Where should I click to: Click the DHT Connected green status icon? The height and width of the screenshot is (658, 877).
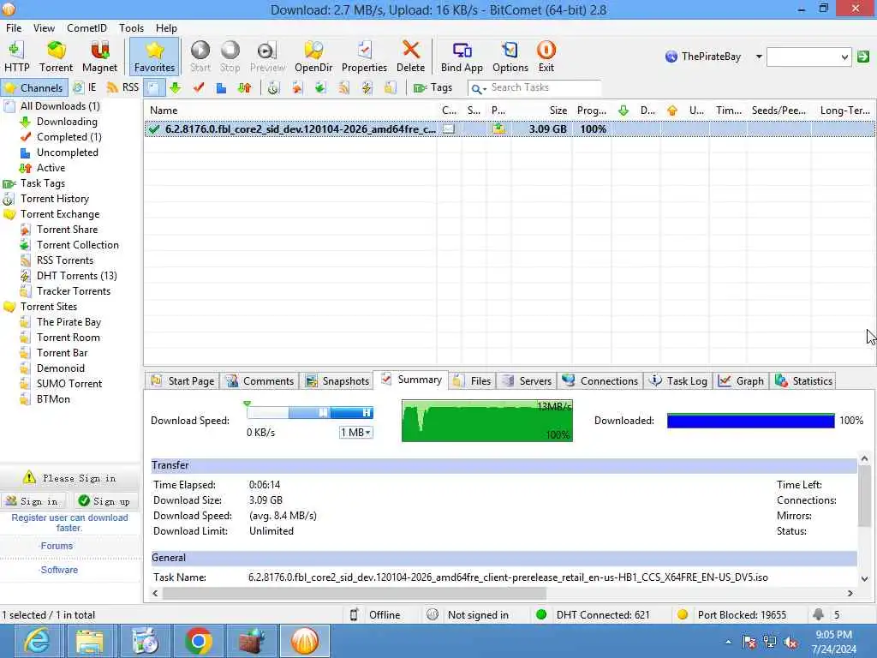tap(541, 615)
